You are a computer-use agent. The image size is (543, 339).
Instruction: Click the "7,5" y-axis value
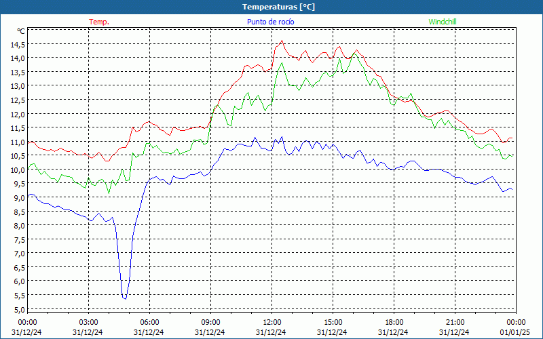point(20,240)
